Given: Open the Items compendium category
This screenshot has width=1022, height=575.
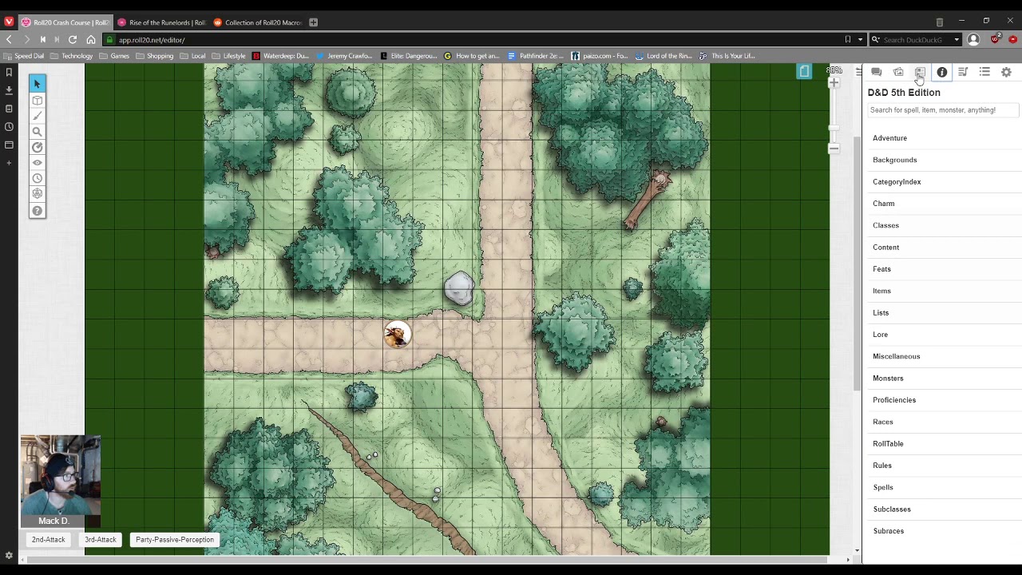Looking at the screenshot, I should pyautogui.click(x=881, y=291).
